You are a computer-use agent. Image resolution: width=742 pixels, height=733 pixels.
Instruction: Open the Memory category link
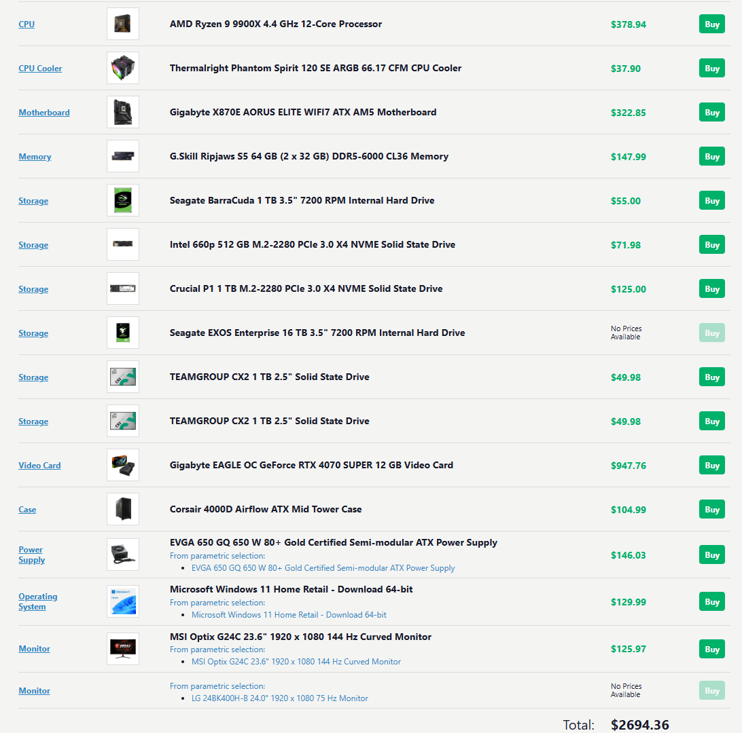pos(35,156)
